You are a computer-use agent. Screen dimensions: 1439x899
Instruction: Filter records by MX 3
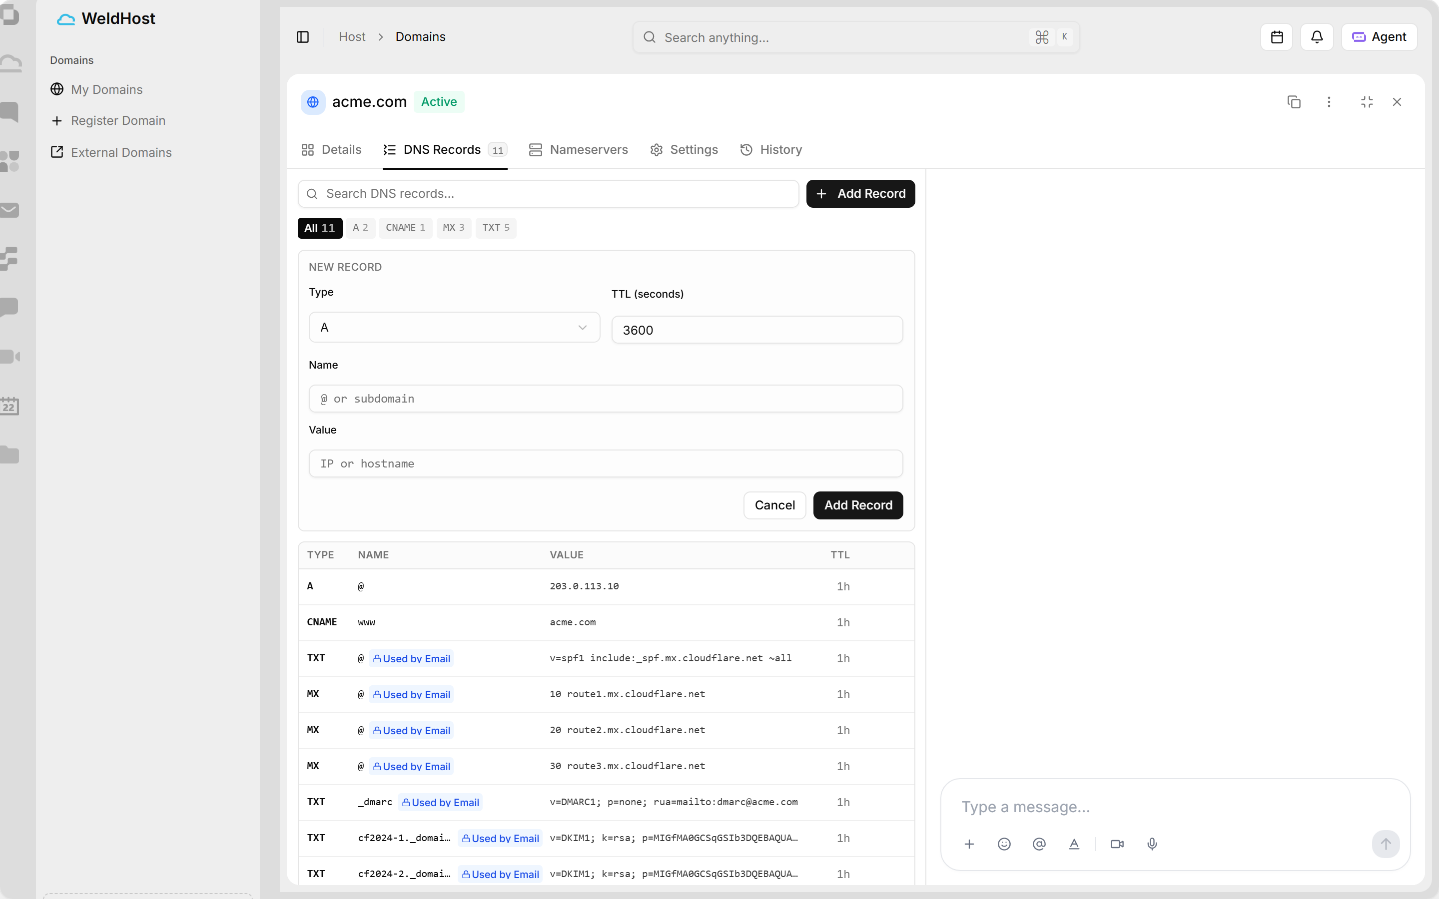tap(454, 228)
